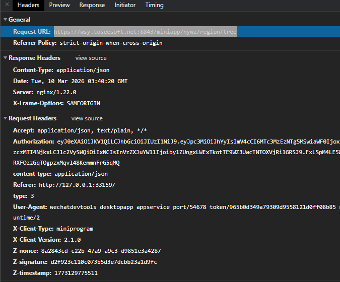Click the Accept header value

(92, 130)
